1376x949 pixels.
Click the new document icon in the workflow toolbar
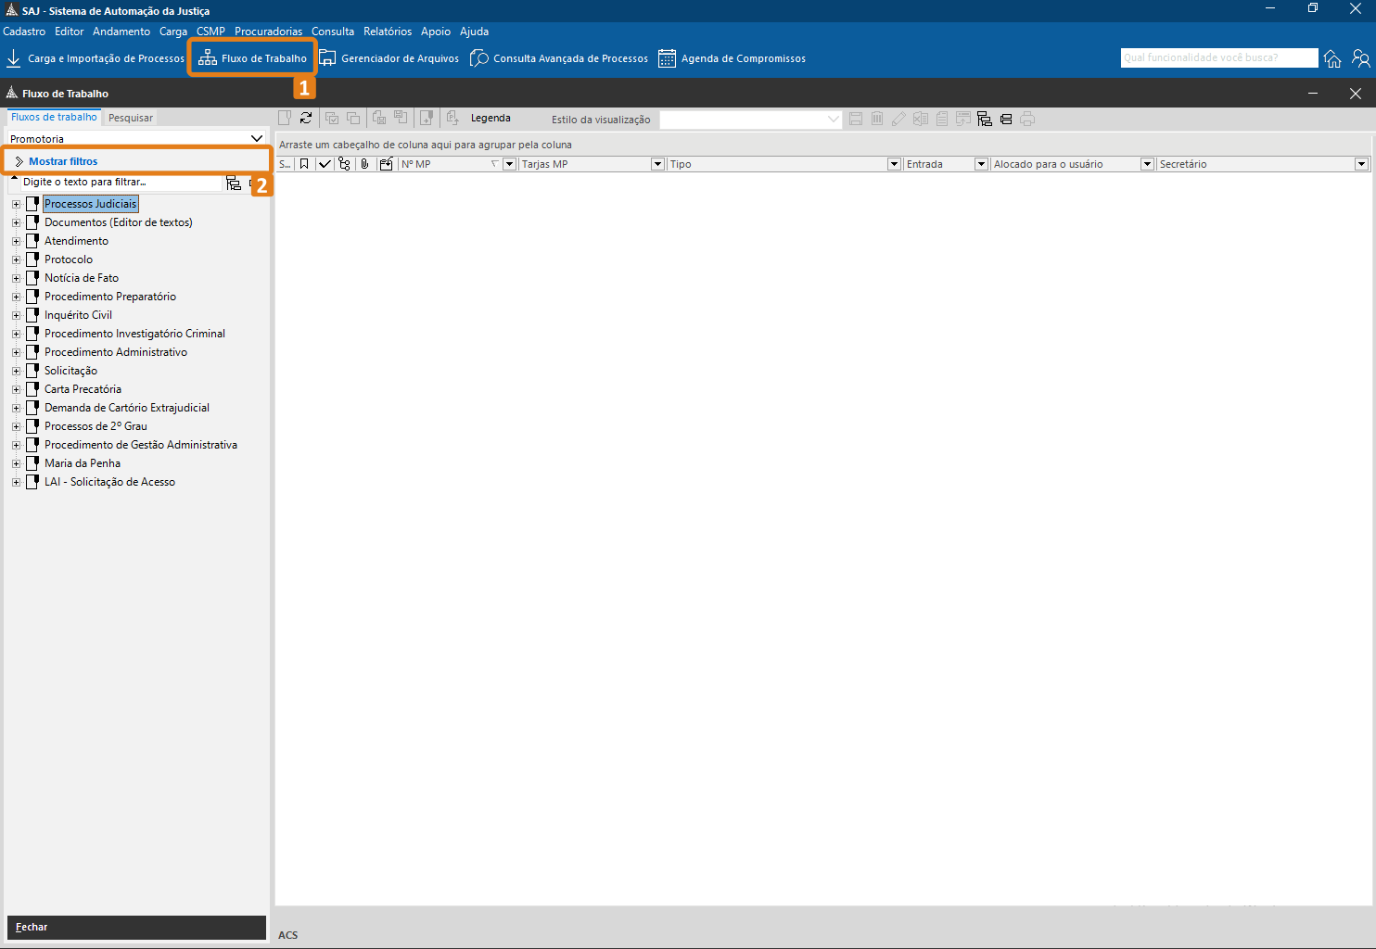point(285,118)
